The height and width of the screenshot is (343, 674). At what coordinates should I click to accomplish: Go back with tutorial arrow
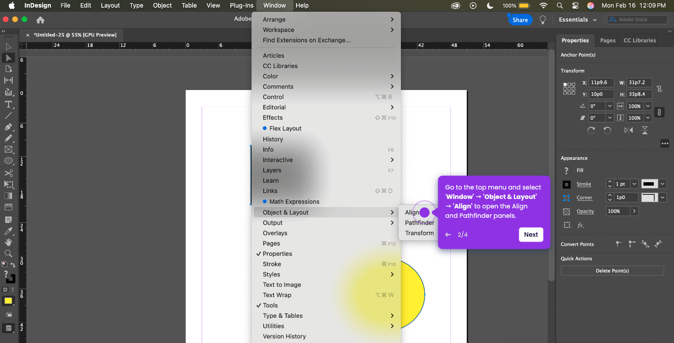pos(448,235)
